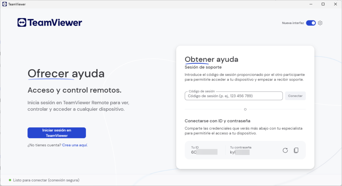Click the Listo para conectar status text
Image resolution: width=342 pixels, height=186 pixels.
click(46, 180)
